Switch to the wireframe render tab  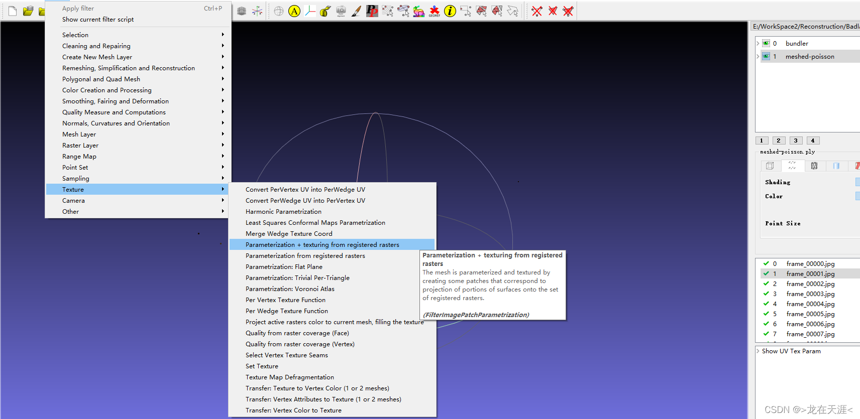coord(814,166)
